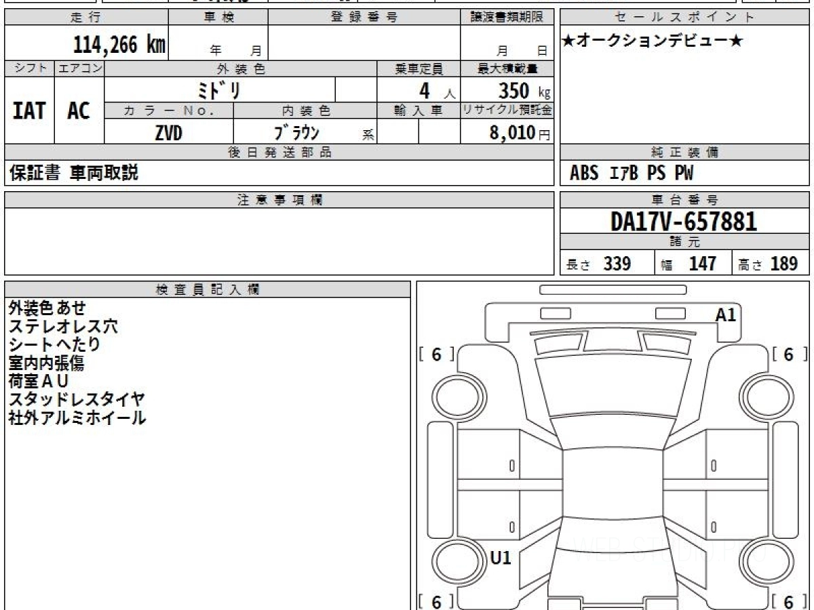Select the note 社外アルミホイール

coord(77,418)
